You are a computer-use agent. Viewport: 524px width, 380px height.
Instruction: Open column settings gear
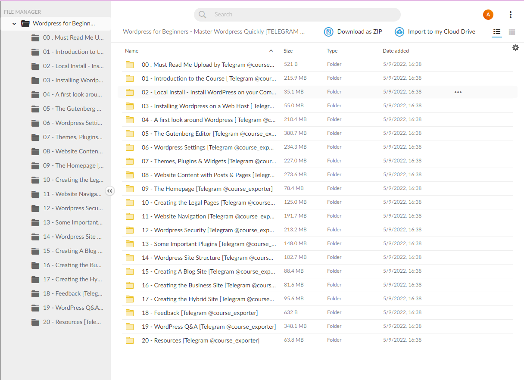515,48
